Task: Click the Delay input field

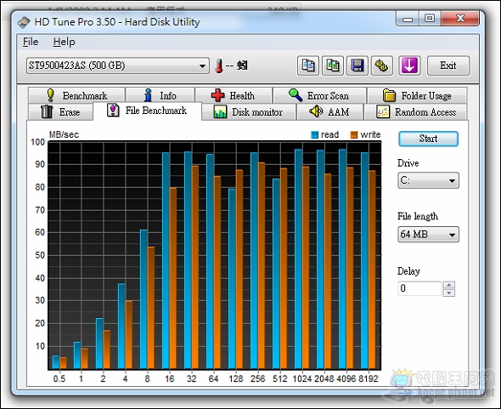Action: [419, 288]
